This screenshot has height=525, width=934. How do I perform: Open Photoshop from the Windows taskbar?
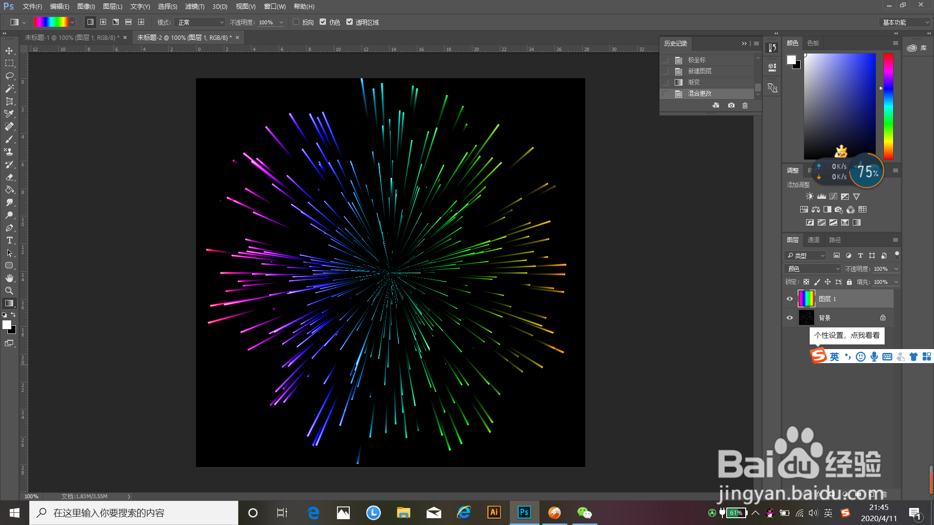pos(524,512)
